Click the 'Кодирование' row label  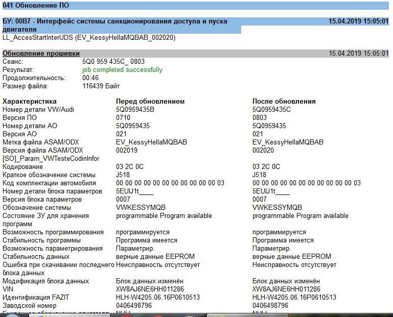[22, 167]
